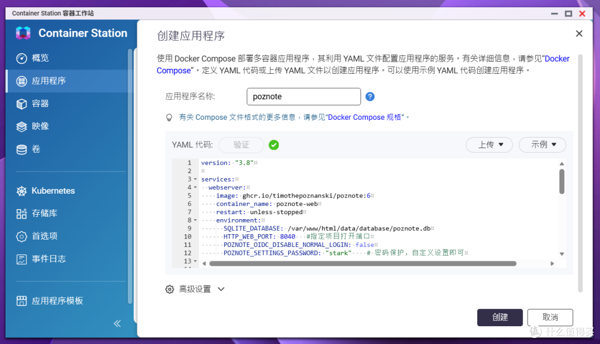Open the 示例 examples dropdown
Image resolution: width=600 pixels, height=344 pixels.
(542, 145)
